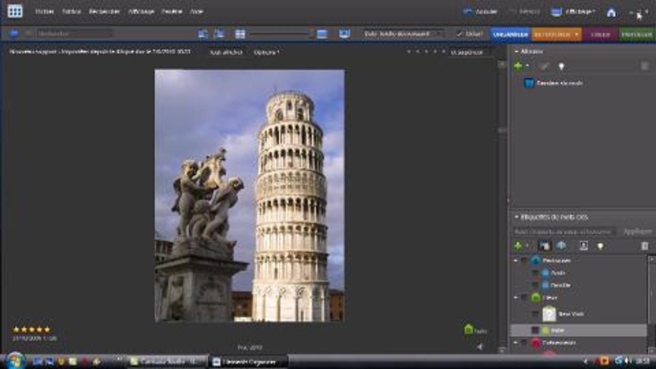Click the star rating filter above the photo
Image resolution: width=656 pixels, height=369 pixels.
(x=425, y=52)
